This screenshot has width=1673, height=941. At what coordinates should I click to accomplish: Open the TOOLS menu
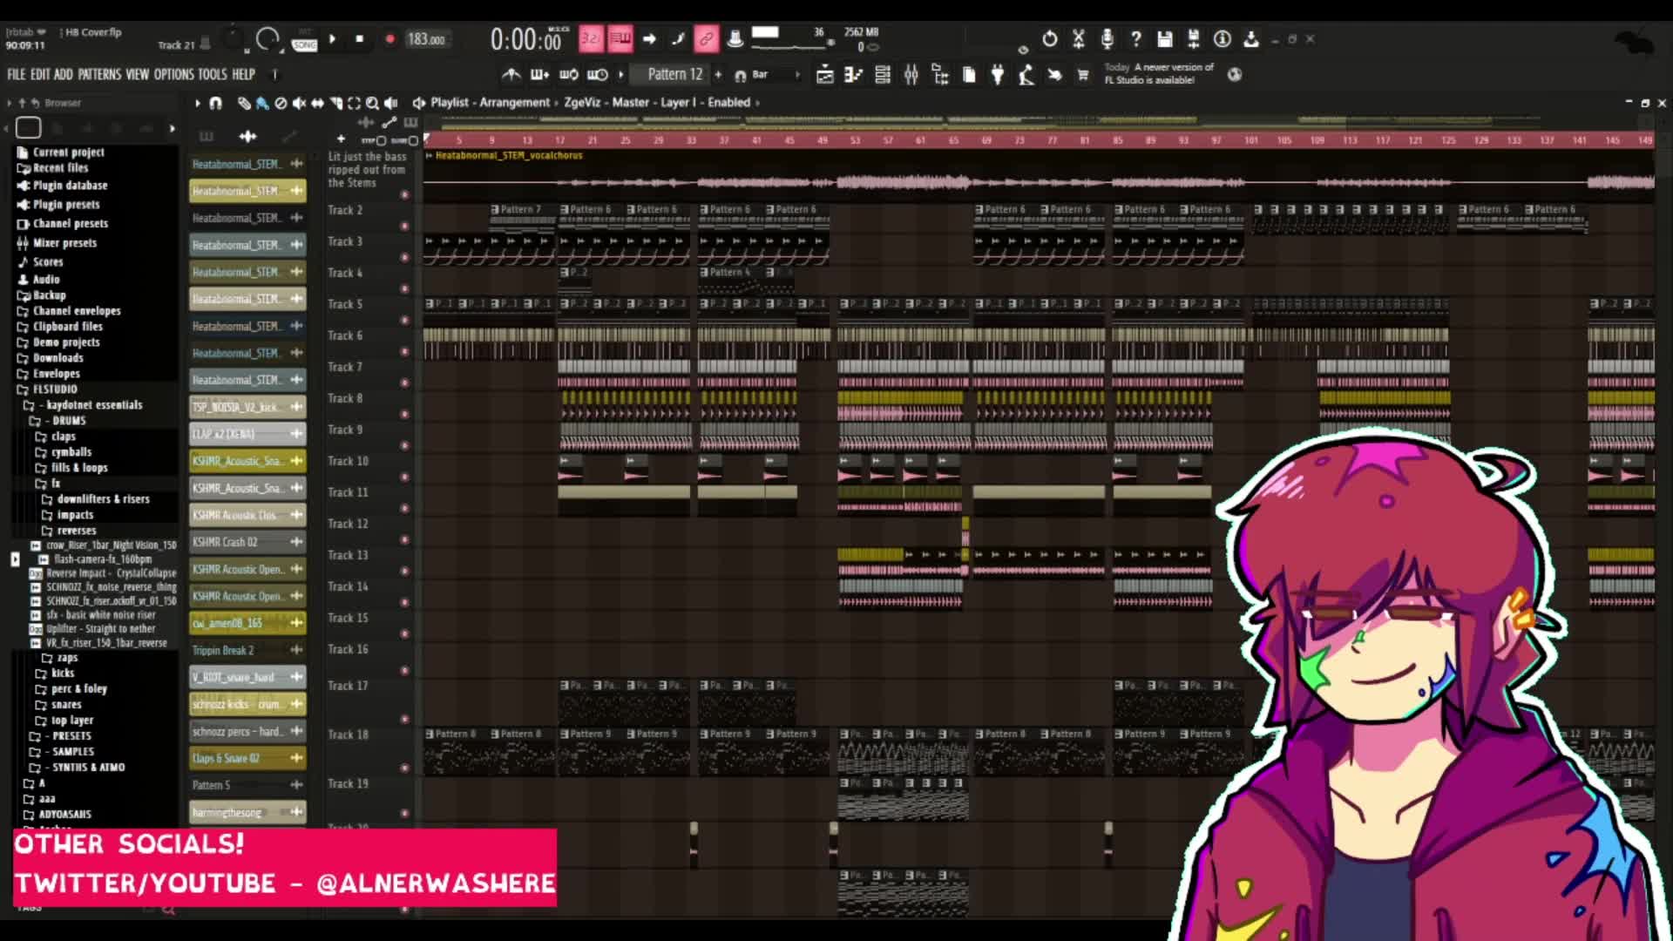[x=213, y=75]
